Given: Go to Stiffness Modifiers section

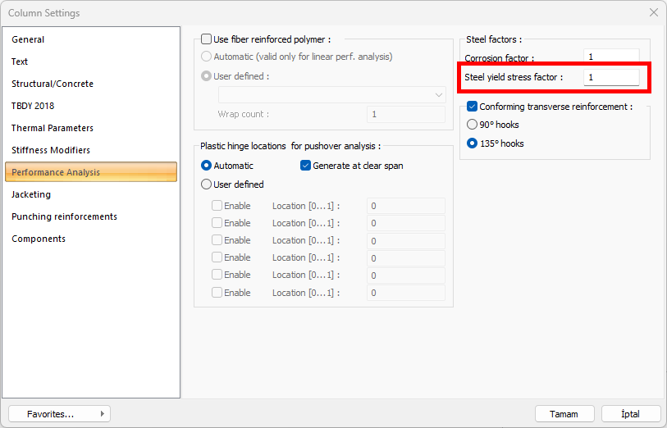Looking at the screenshot, I should pos(51,150).
